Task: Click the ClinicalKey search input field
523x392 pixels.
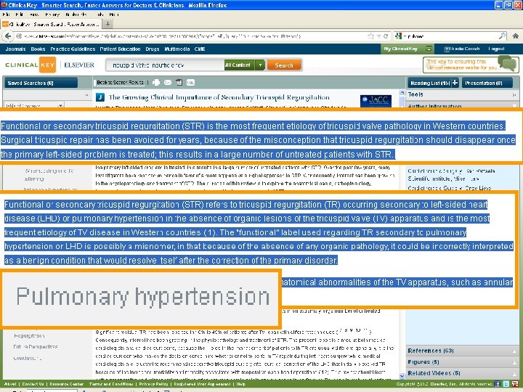Action: [166, 65]
